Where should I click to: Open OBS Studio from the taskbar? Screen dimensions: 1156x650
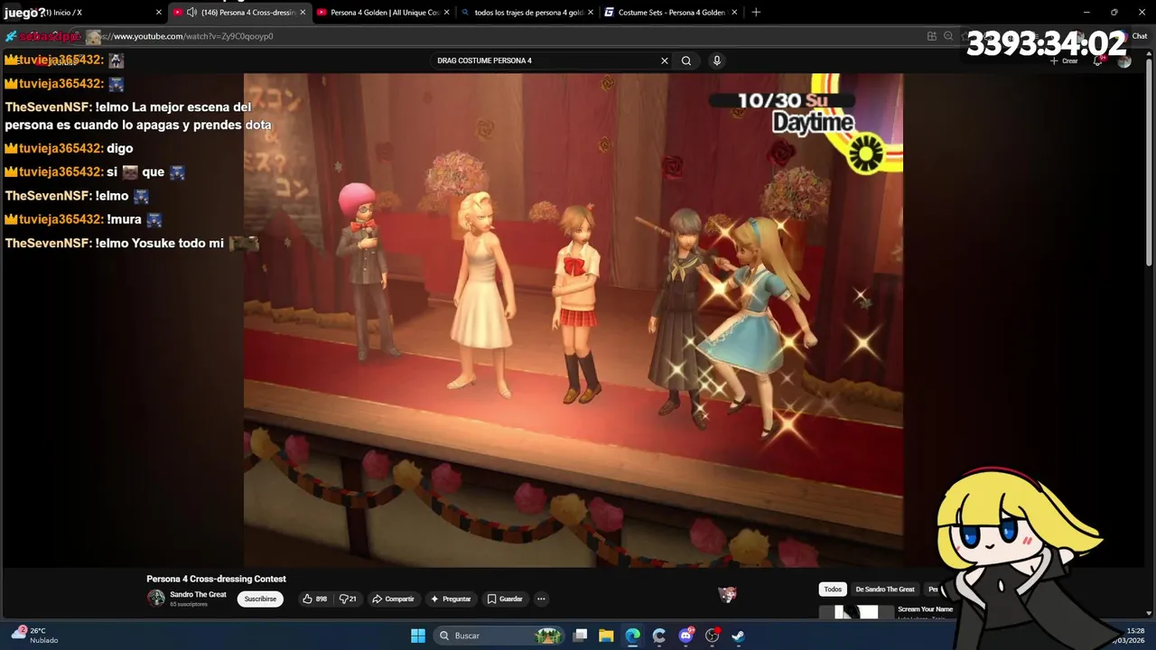coord(712,636)
